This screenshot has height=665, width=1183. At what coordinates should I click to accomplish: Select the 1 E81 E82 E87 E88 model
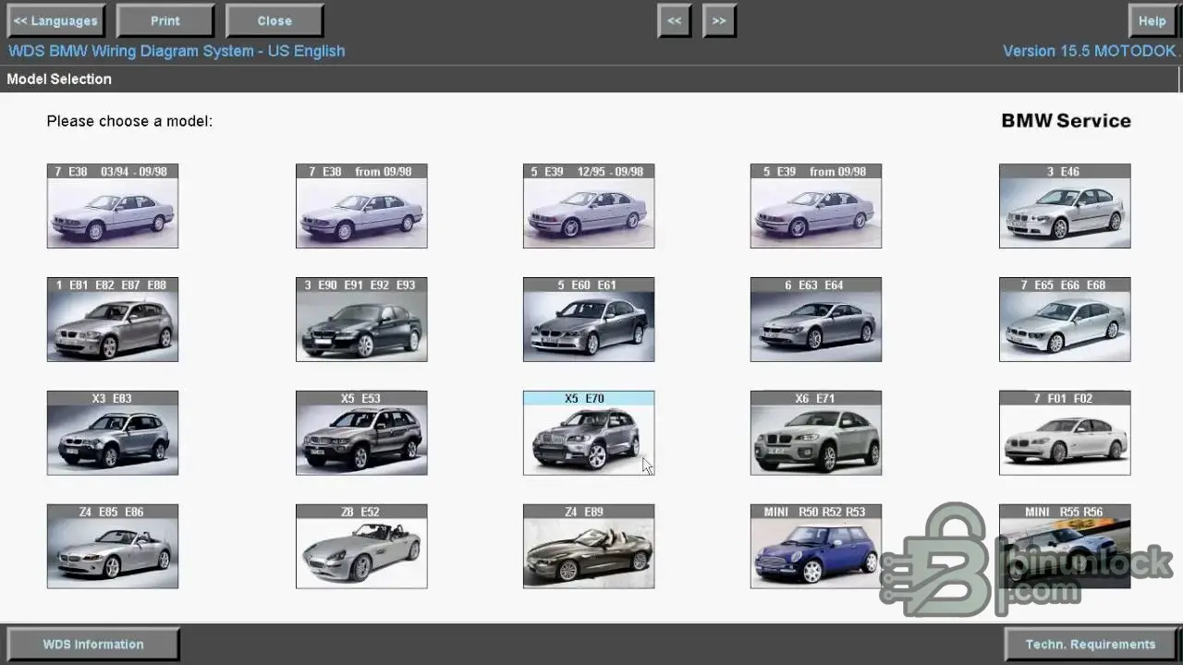(x=113, y=320)
